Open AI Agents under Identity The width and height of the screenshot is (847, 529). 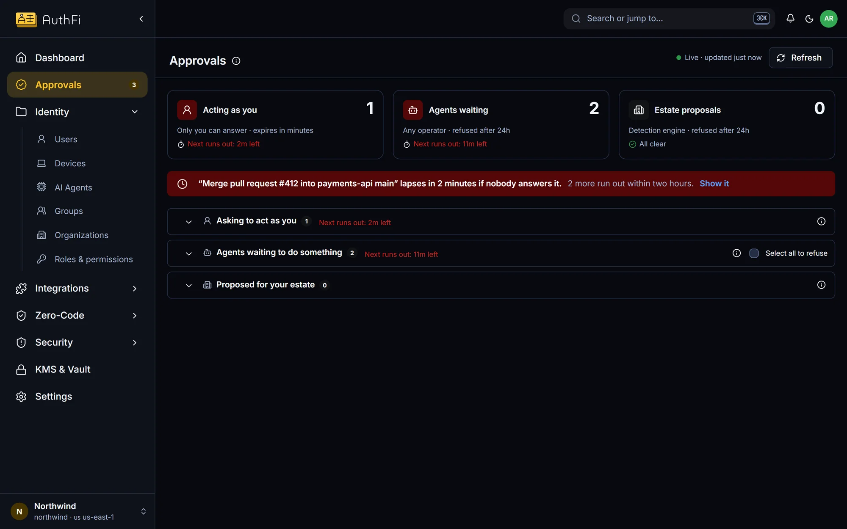[x=89, y=187]
